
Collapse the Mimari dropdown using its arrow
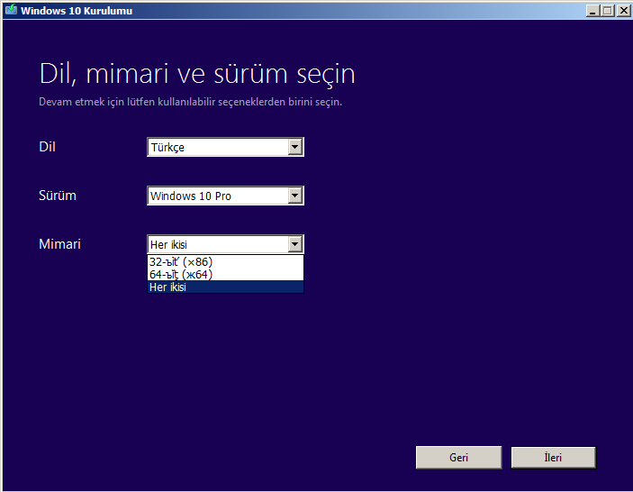295,244
